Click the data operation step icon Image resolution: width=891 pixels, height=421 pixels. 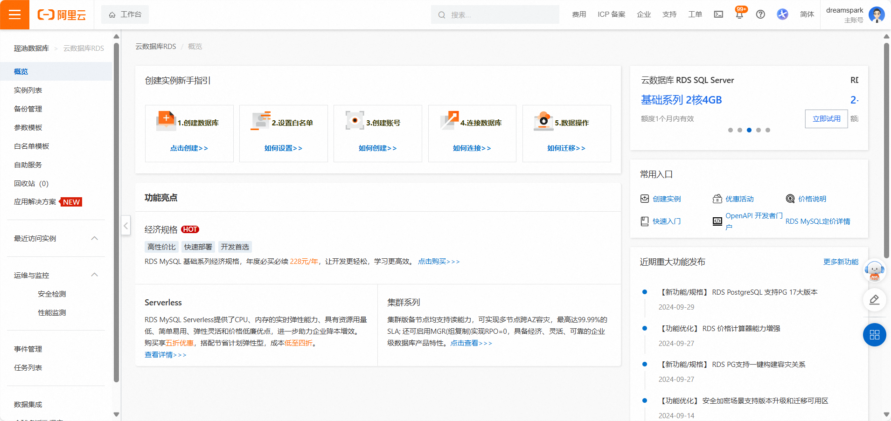click(543, 121)
